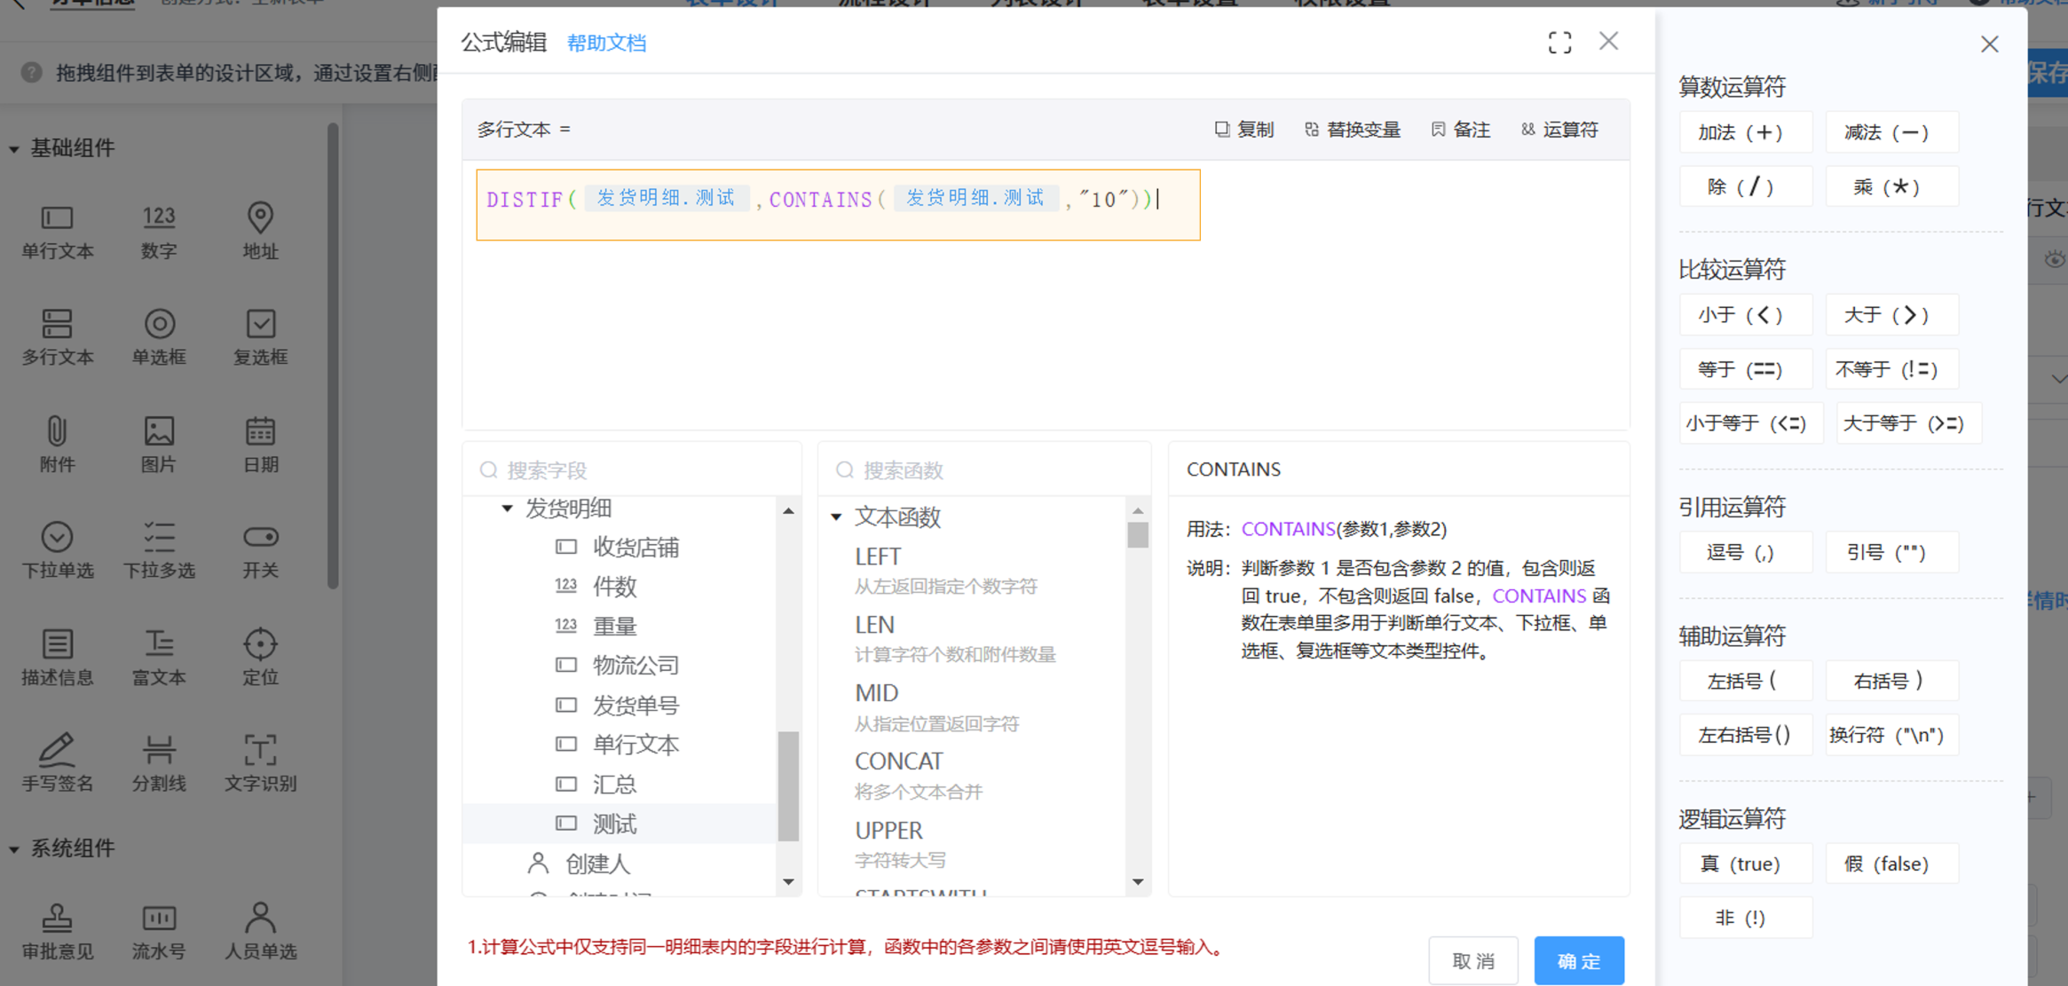
Task: Insert 加法 (+) operator
Action: (1746, 132)
